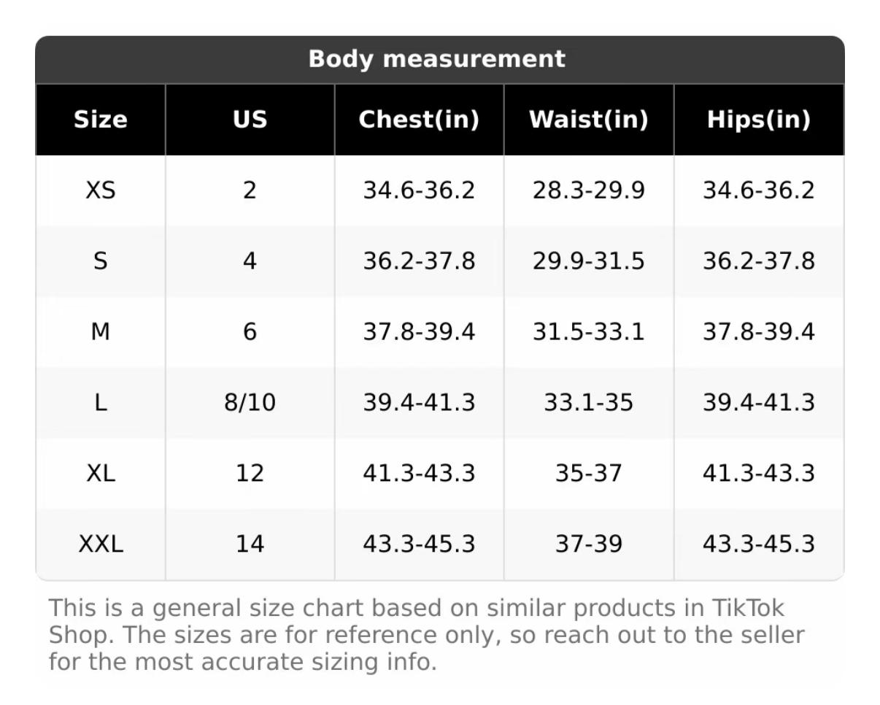
Task: Select the Chest(in) column header
Action: [419, 120]
